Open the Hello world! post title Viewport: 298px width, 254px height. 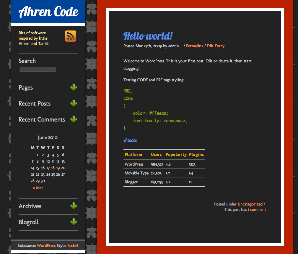tap(147, 36)
